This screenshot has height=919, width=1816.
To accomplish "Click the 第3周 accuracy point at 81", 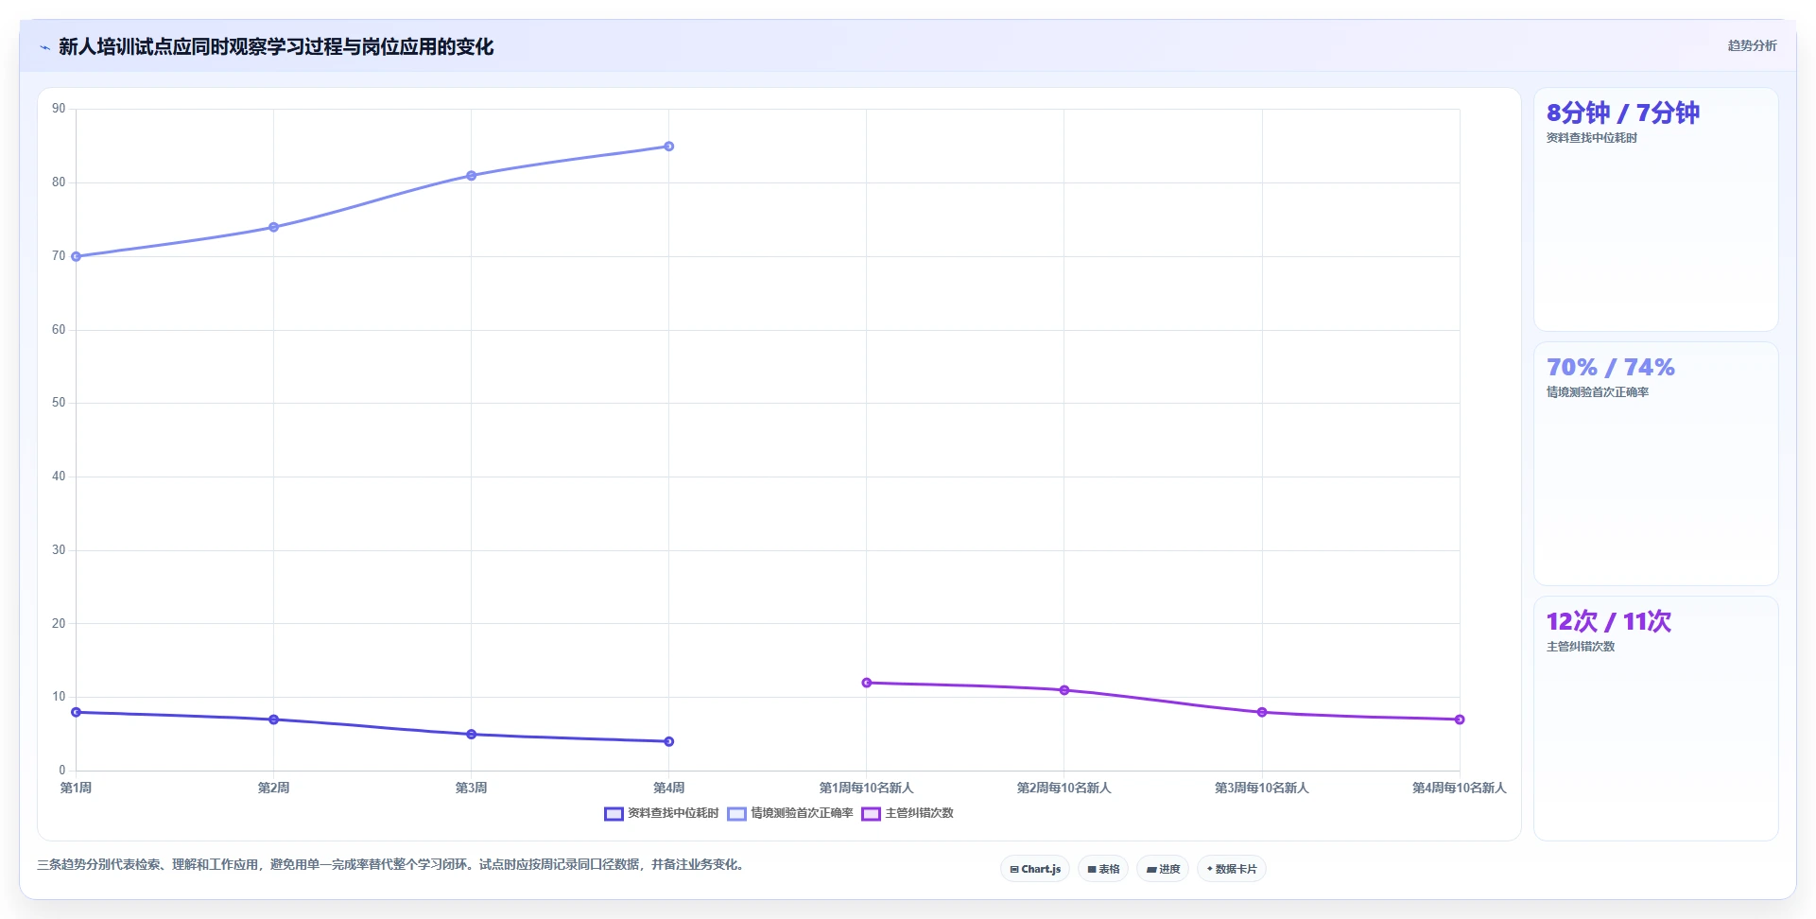I will pos(472,176).
